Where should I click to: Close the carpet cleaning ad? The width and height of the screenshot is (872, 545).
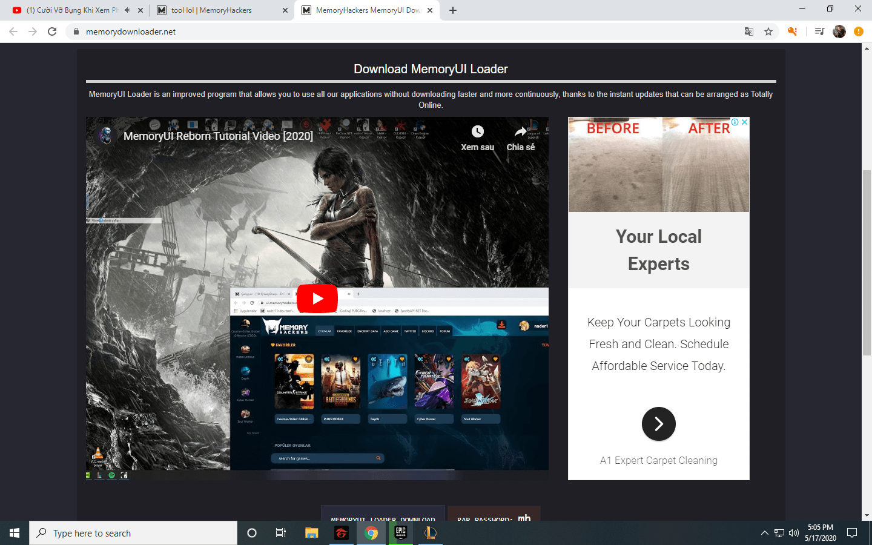745,122
